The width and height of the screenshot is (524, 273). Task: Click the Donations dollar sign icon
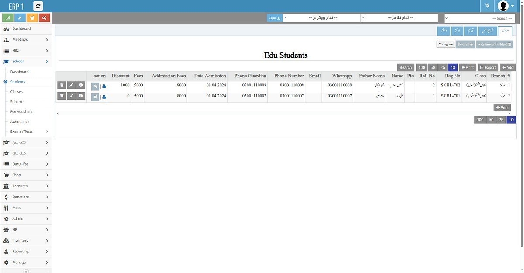[x=6, y=197]
